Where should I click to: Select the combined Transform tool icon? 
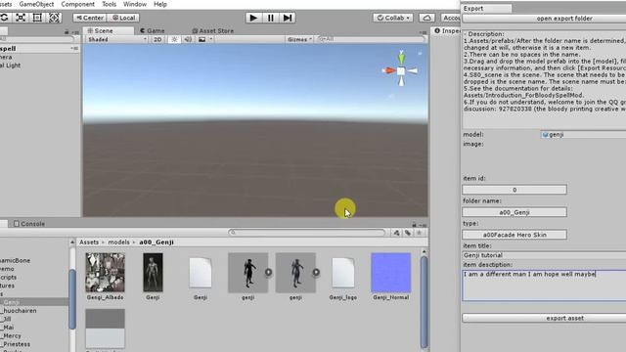[x=54, y=18]
